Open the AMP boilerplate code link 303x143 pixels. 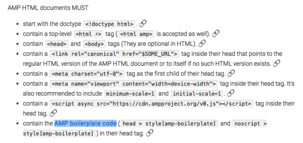pos(86,123)
